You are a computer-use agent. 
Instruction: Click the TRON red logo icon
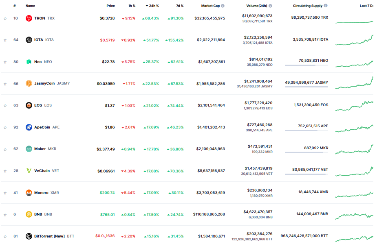[29, 18]
